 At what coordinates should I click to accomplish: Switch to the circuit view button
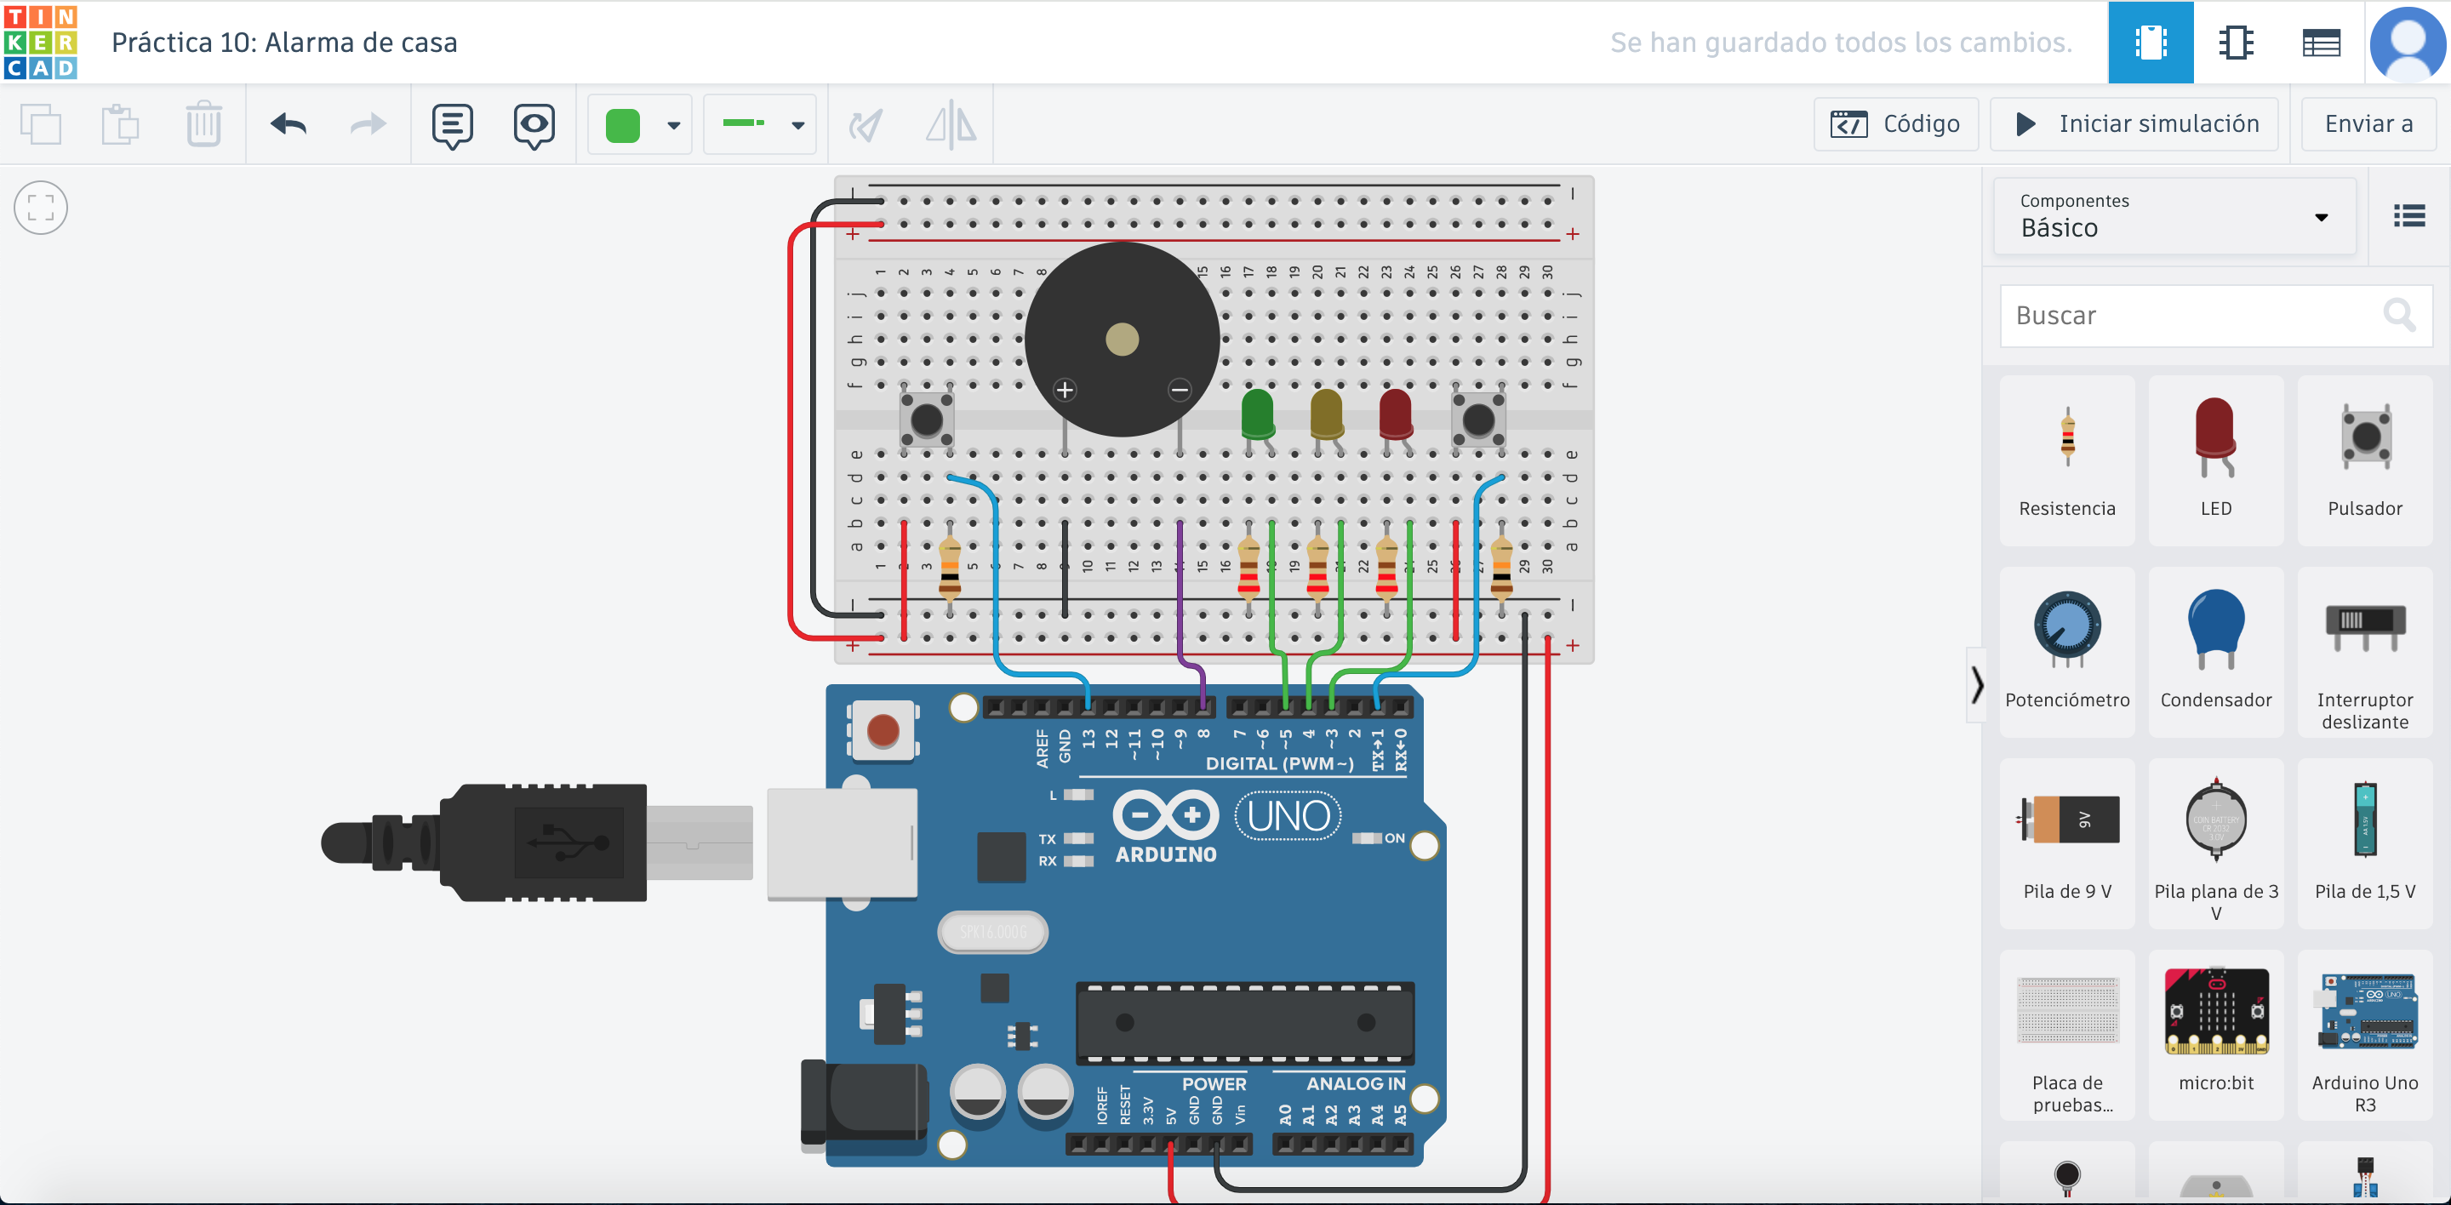(x=2151, y=43)
